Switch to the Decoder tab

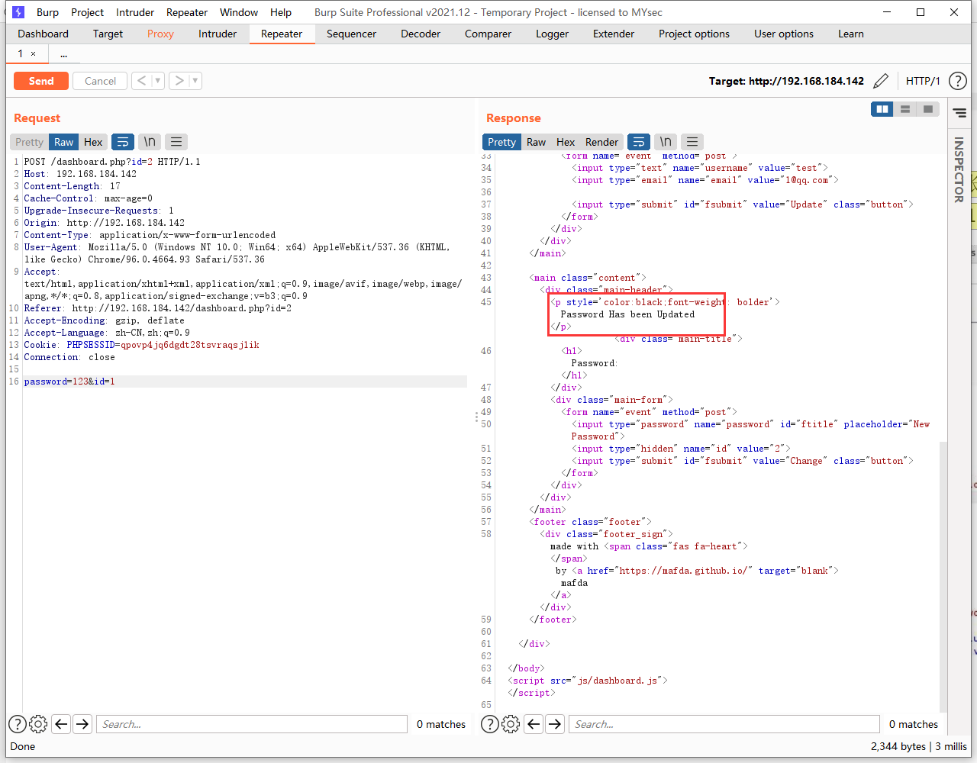tap(421, 34)
